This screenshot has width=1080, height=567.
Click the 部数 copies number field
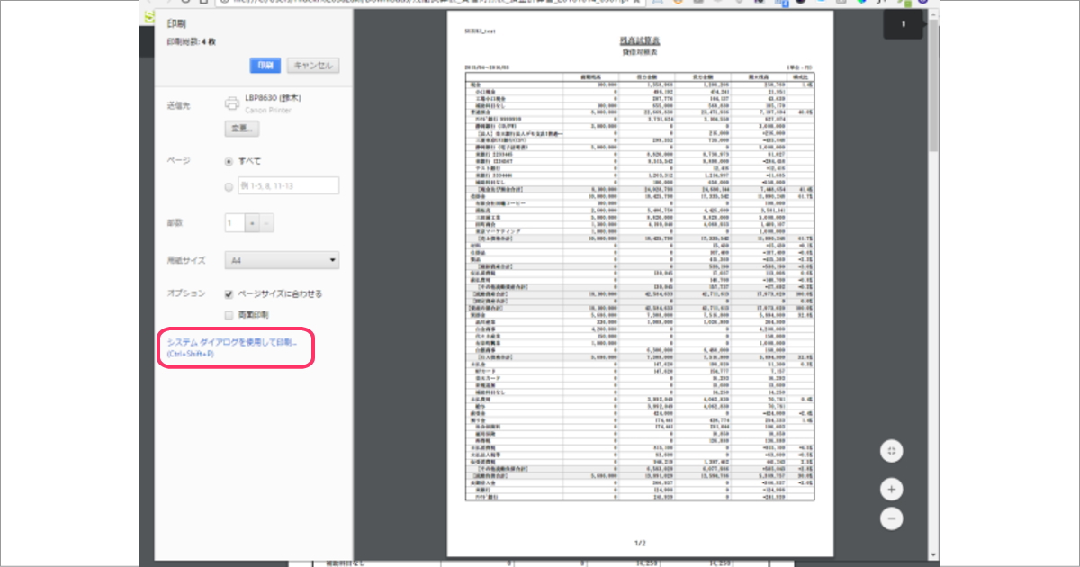pos(234,222)
